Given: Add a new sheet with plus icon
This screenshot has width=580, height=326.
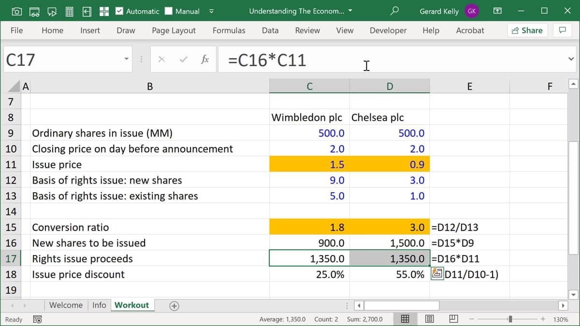Looking at the screenshot, I should coord(174,305).
